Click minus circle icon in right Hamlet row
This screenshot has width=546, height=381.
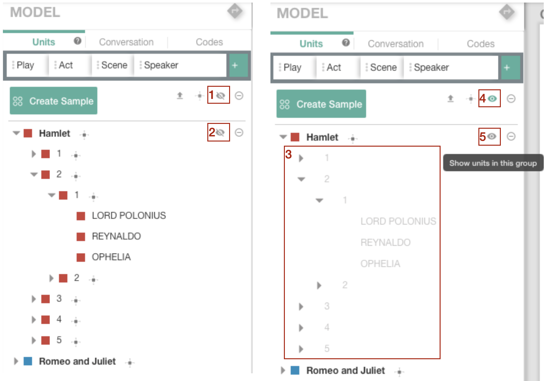pos(511,136)
